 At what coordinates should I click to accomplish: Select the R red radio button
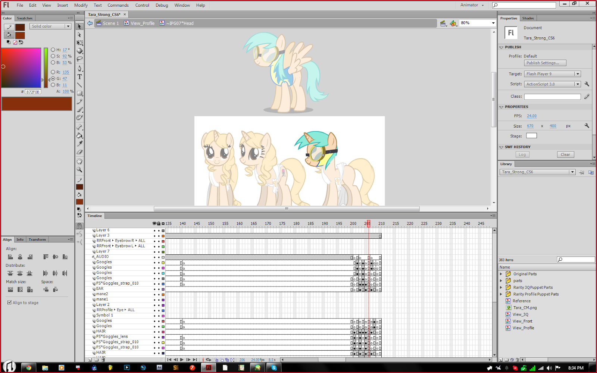click(53, 72)
